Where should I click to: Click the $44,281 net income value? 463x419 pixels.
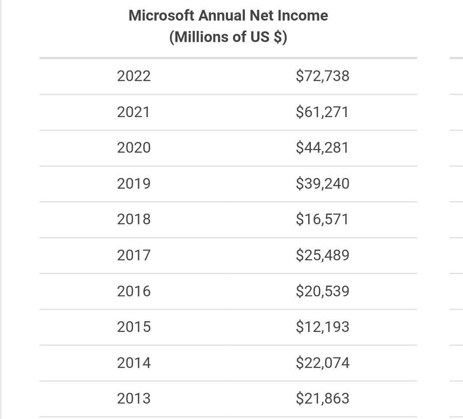coord(322,148)
